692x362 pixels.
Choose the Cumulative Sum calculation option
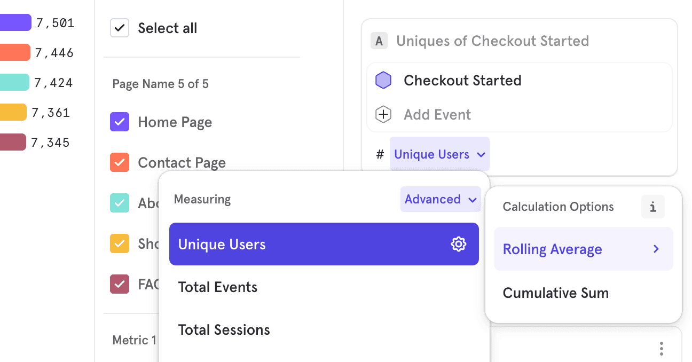555,293
